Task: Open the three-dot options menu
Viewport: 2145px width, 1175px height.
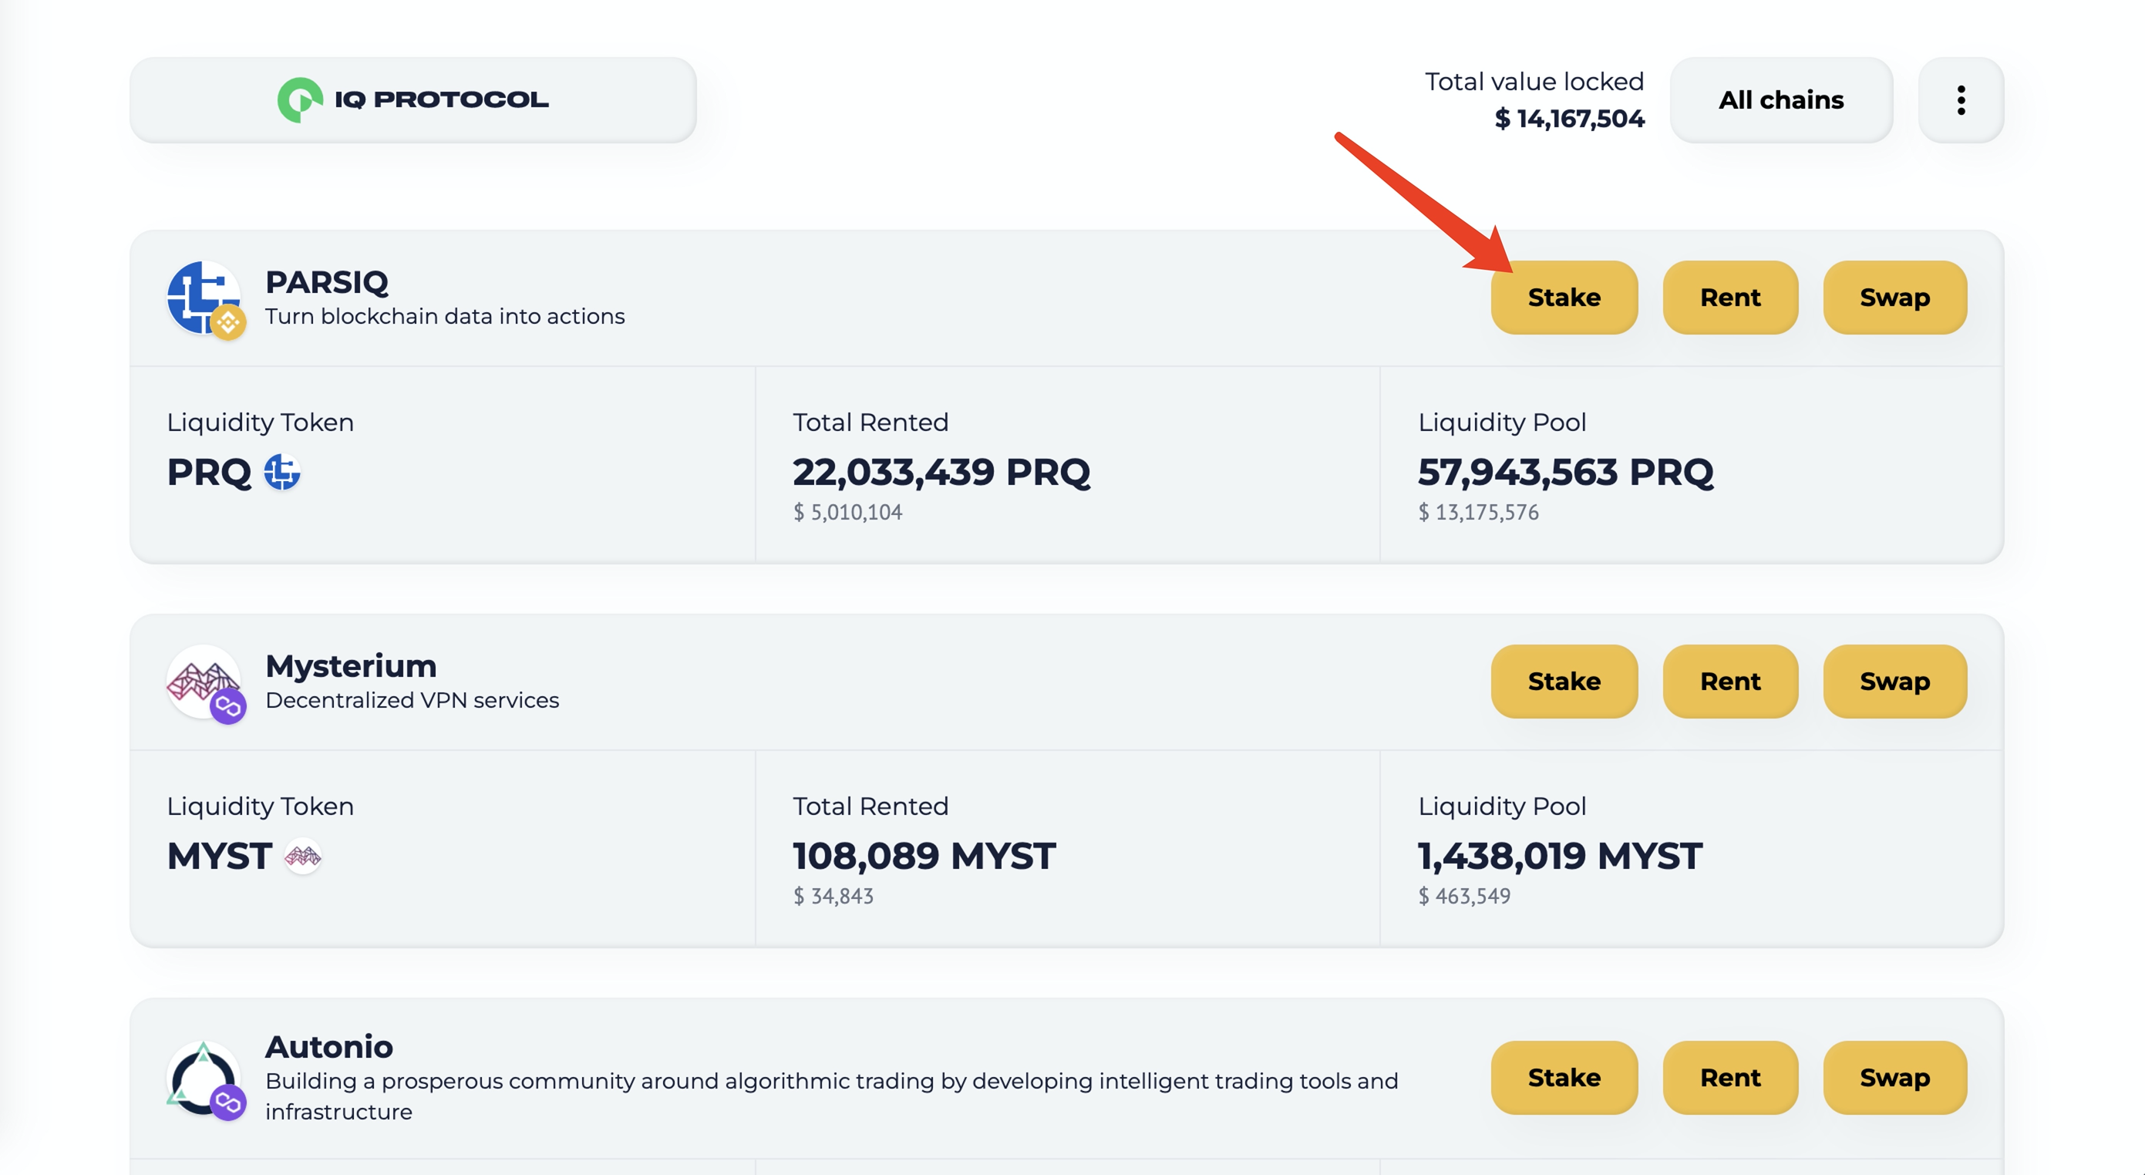Action: point(1960,100)
